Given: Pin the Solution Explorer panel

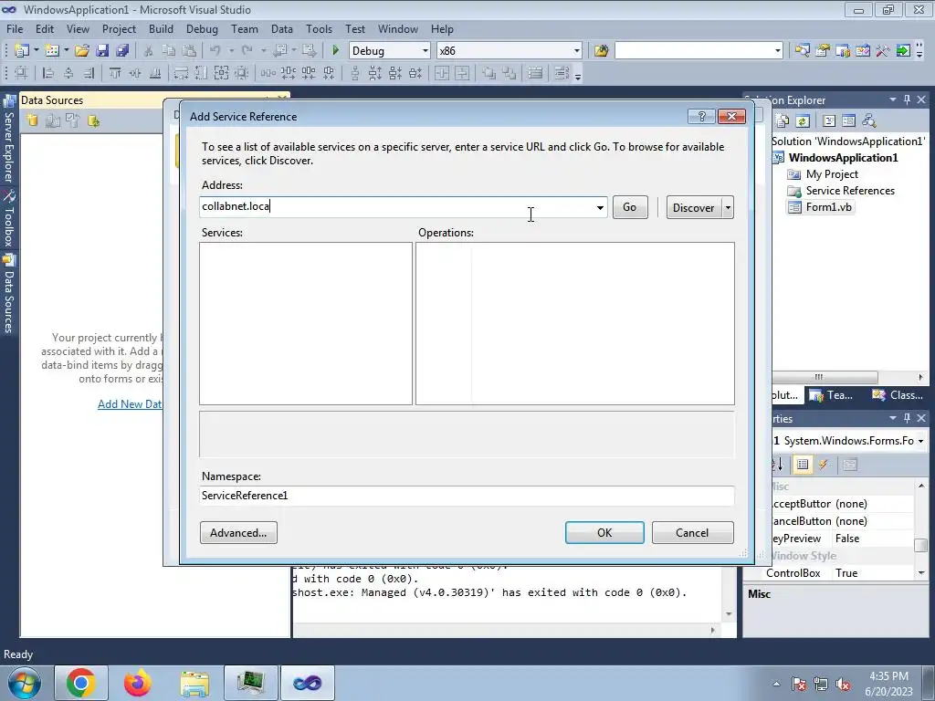Looking at the screenshot, I should point(907,99).
